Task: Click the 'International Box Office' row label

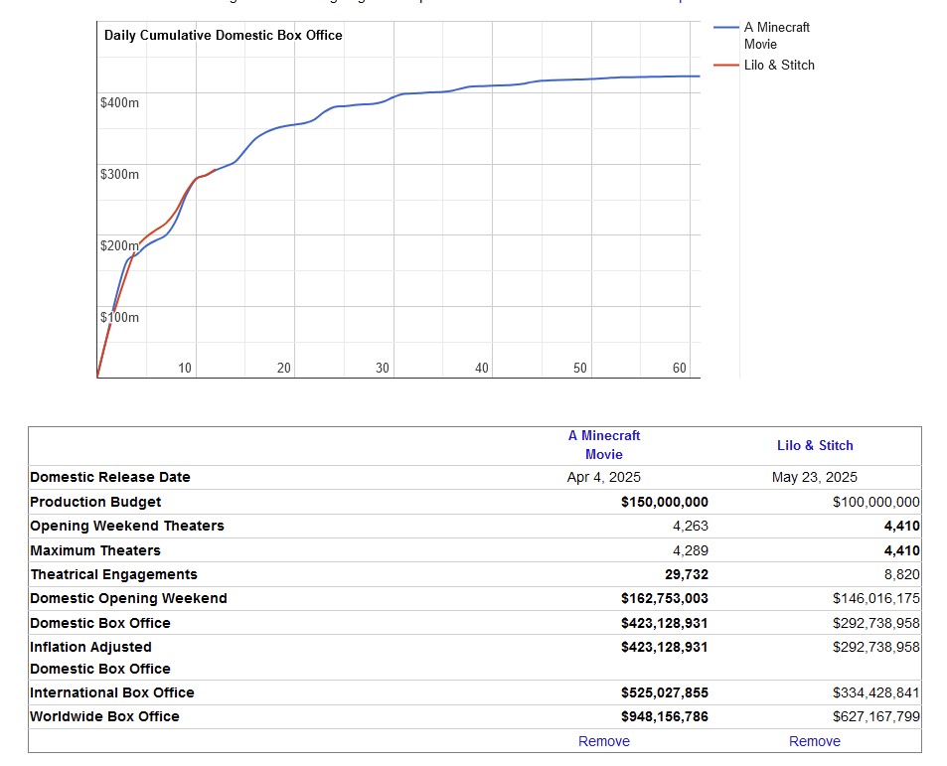Action: [x=112, y=692]
